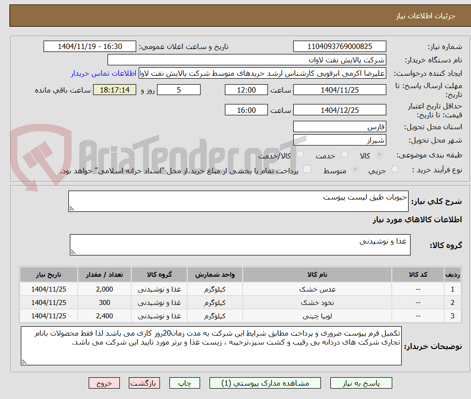
Task: Open اطلاعات تماس خریدار link
Action: tap(104, 73)
